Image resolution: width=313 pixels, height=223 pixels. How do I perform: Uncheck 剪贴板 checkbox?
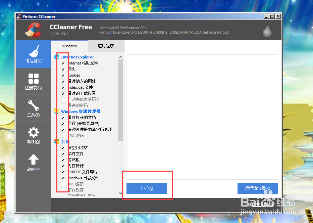(63, 160)
